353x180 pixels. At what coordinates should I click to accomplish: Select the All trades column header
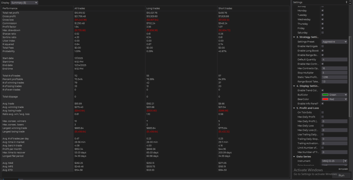pos(79,8)
